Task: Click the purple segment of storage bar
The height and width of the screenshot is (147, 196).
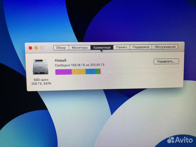Action: point(63,72)
